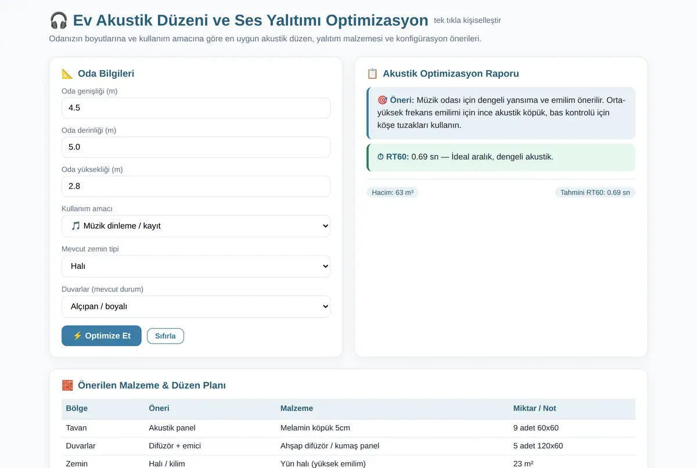The height and width of the screenshot is (468, 697).
Task: Click the 'Oda Bilgileri' heading
Action: click(x=106, y=74)
